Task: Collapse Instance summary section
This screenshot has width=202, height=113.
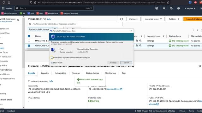Action: (29, 81)
